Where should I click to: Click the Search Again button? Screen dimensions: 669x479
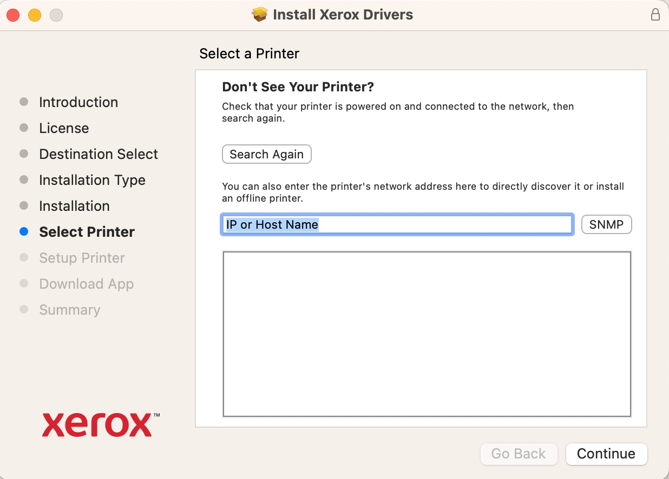266,154
